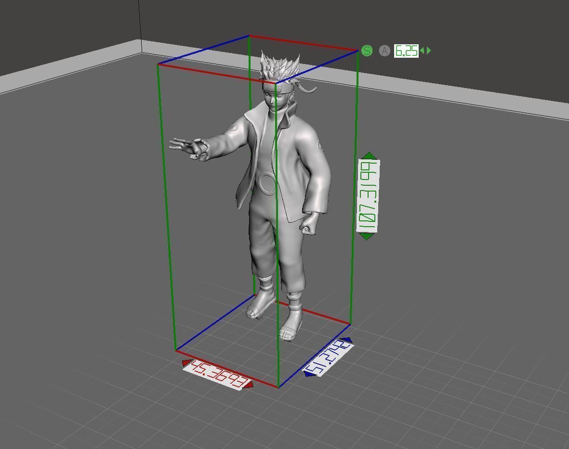569x449 pixels.
Task: Click green arrow below the 107.3199 height label
Action: point(367,236)
